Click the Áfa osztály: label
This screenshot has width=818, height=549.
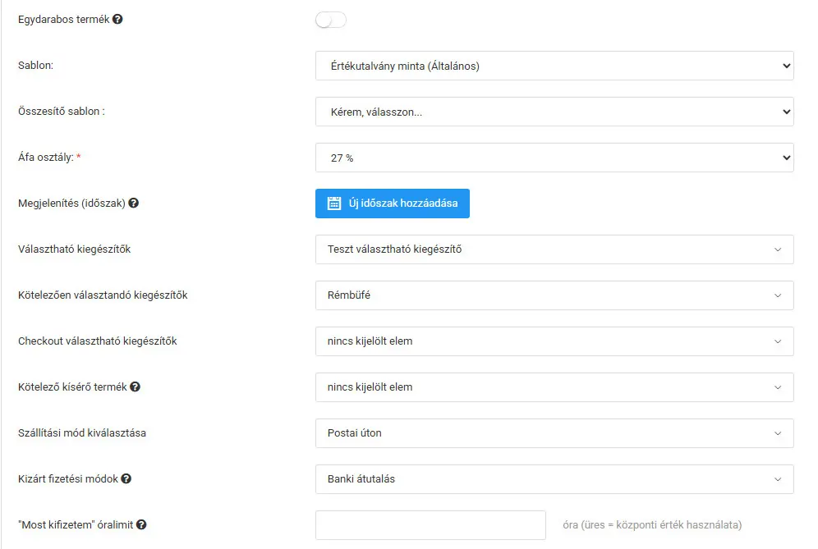click(49, 157)
